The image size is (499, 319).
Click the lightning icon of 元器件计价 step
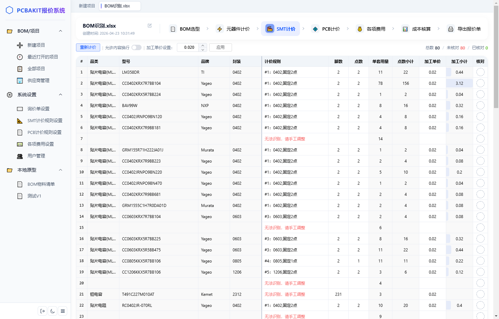coord(220,29)
